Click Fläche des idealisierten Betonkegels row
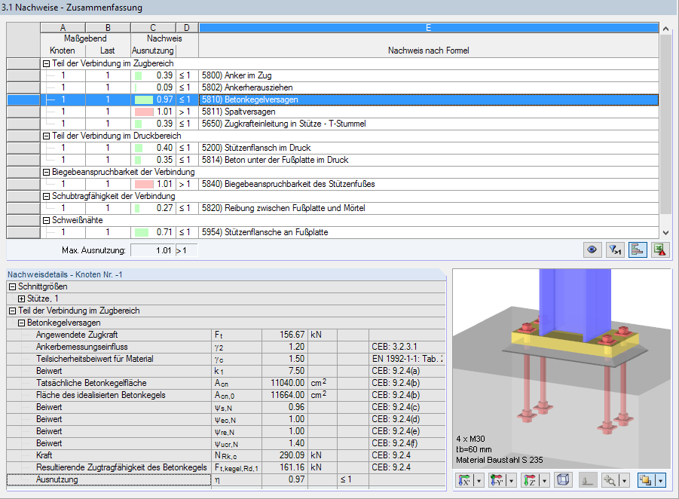The height and width of the screenshot is (499, 679). (226, 395)
